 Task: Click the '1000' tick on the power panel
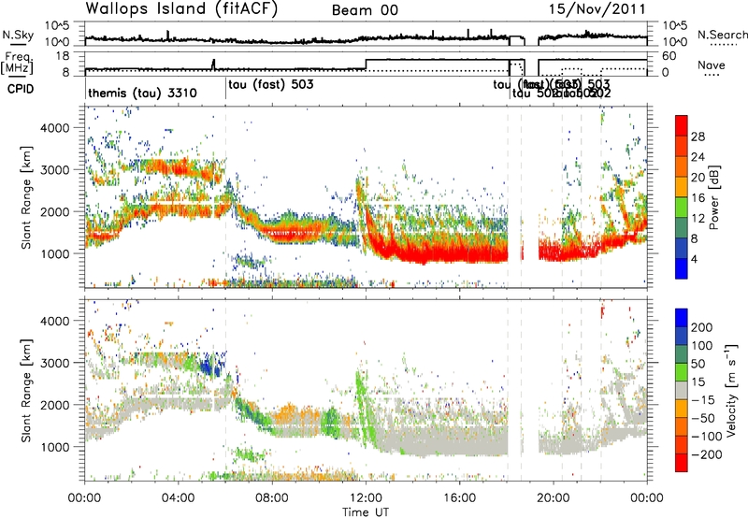pos(54,253)
